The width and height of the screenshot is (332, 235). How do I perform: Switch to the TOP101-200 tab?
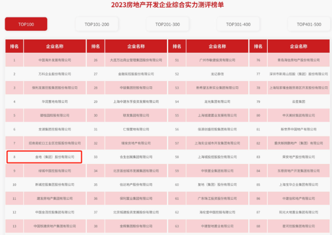[x=97, y=24]
